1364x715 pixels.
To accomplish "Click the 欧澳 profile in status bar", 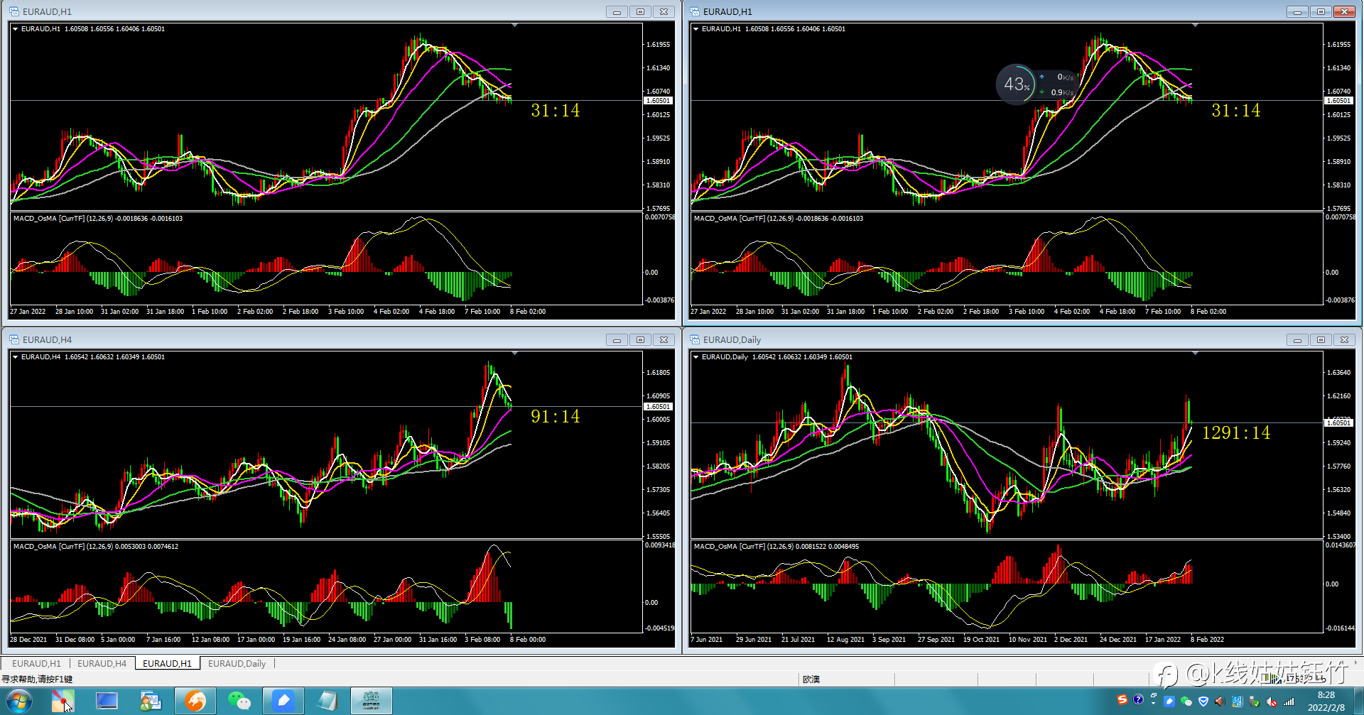I will [811, 679].
